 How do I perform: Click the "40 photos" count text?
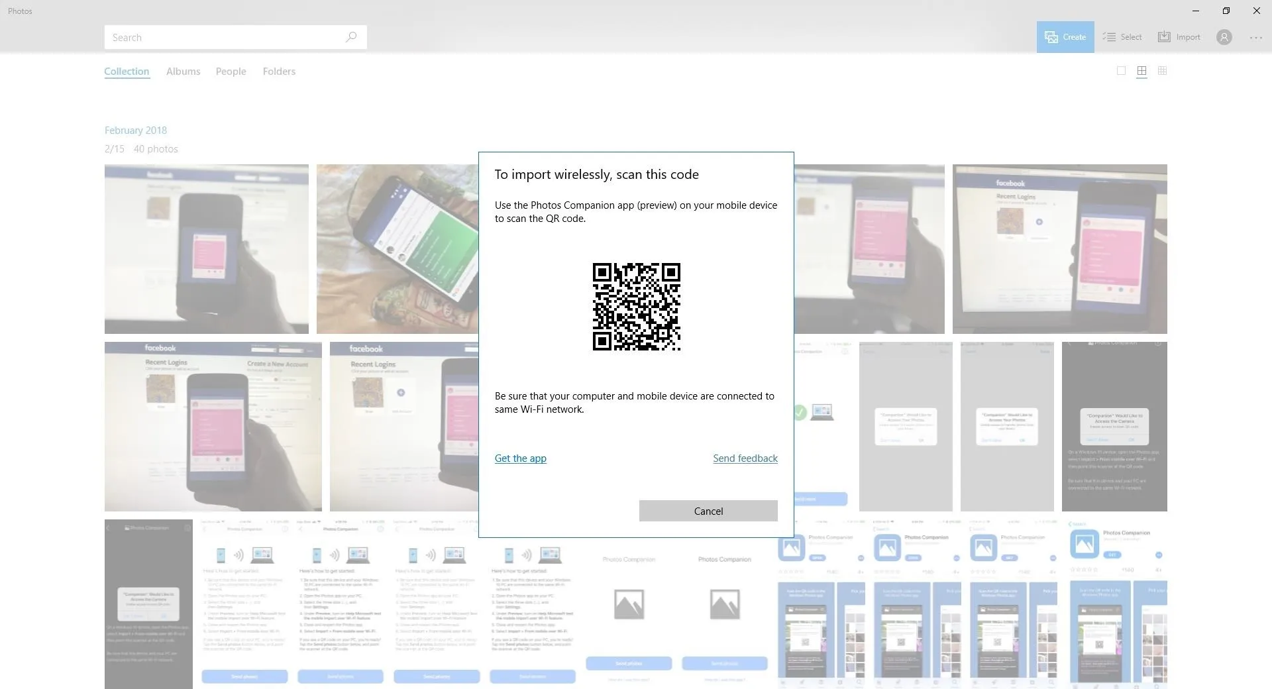tap(156, 149)
